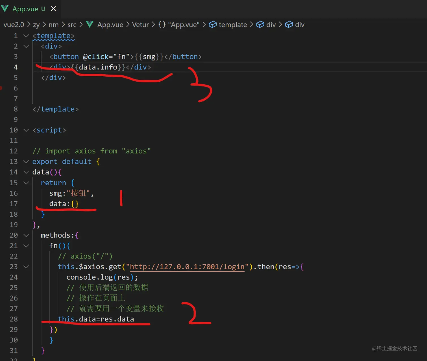Collapse the methods:{ block fold arrow

pyautogui.click(x=26, y=235)
